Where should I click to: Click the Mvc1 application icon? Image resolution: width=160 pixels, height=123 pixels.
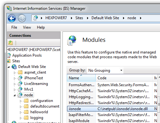point(20,89)
